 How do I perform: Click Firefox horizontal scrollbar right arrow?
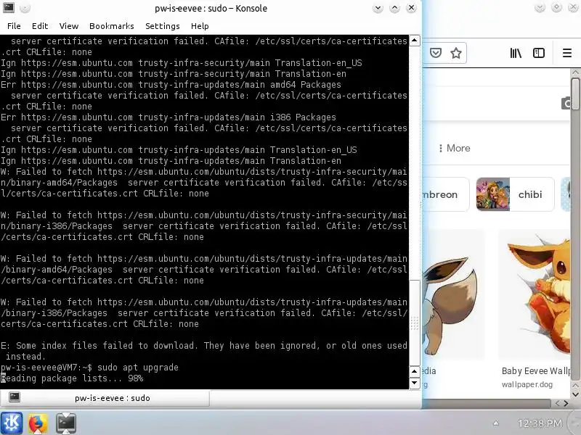click(566, 404)
